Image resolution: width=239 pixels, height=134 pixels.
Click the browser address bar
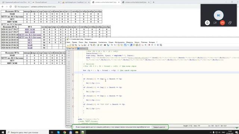point(107,7)
